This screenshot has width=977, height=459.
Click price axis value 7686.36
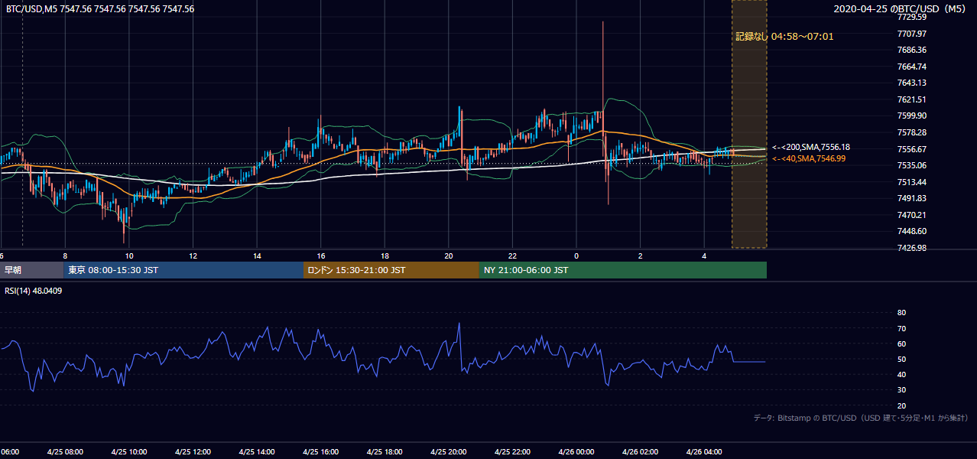click(x=912, y=50)
